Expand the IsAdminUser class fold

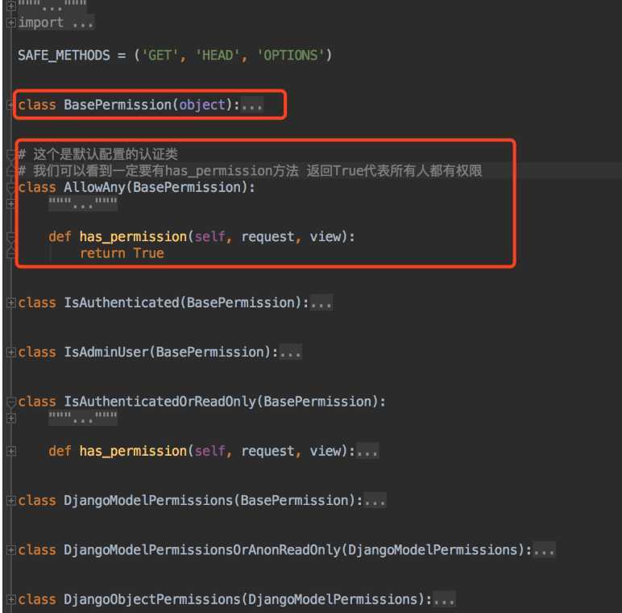(11, 352)
